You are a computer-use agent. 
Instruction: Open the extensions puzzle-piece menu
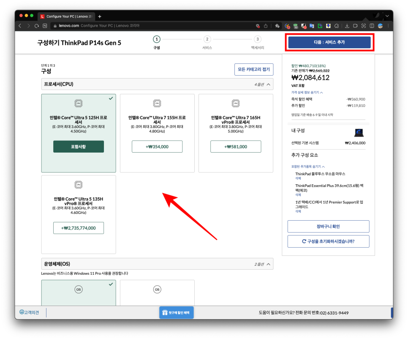coord(337,26)
